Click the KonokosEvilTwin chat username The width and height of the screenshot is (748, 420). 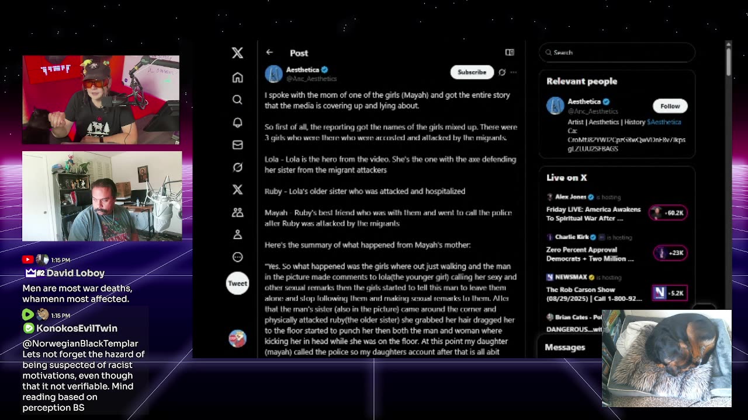click(77, 328)
